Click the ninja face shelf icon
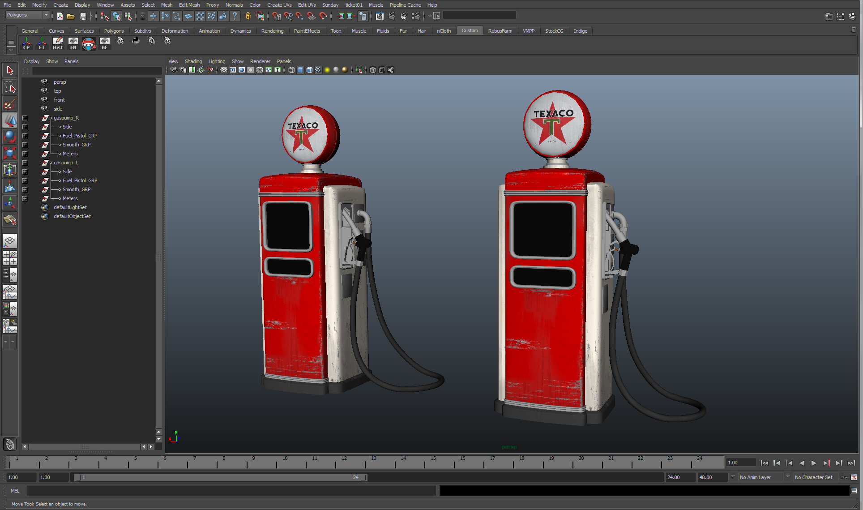 (89, 43)
